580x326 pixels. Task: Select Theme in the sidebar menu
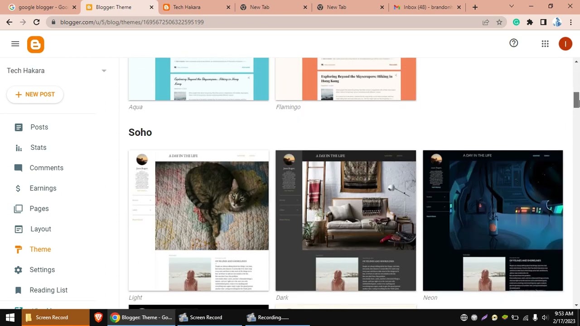coord(40,249)
